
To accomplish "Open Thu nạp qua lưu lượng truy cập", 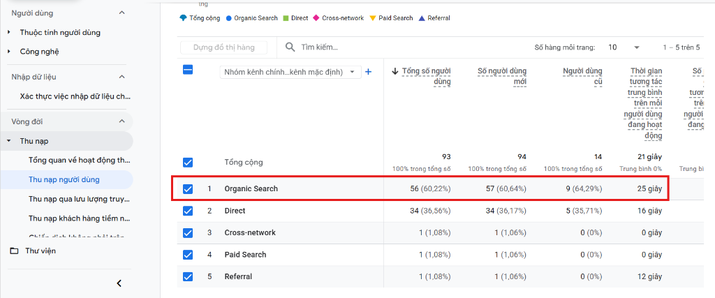I will [x=80, y=199].
